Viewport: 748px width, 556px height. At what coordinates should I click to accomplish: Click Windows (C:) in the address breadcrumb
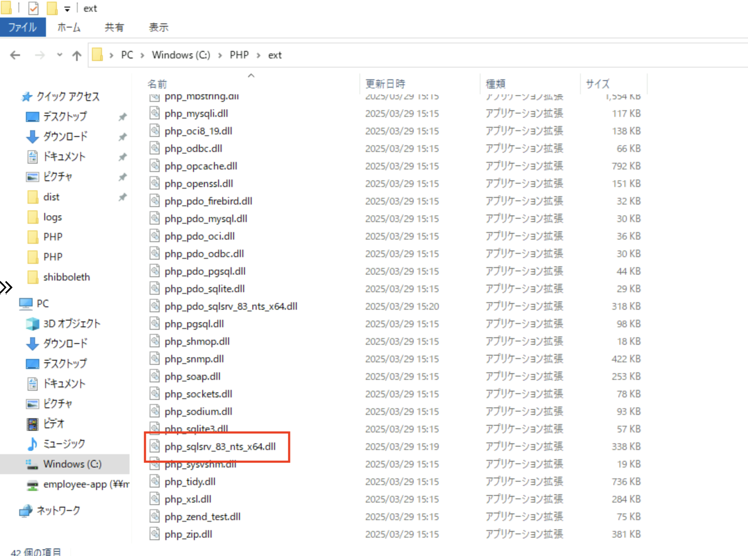pyautogui.click(x=181, y=55)
